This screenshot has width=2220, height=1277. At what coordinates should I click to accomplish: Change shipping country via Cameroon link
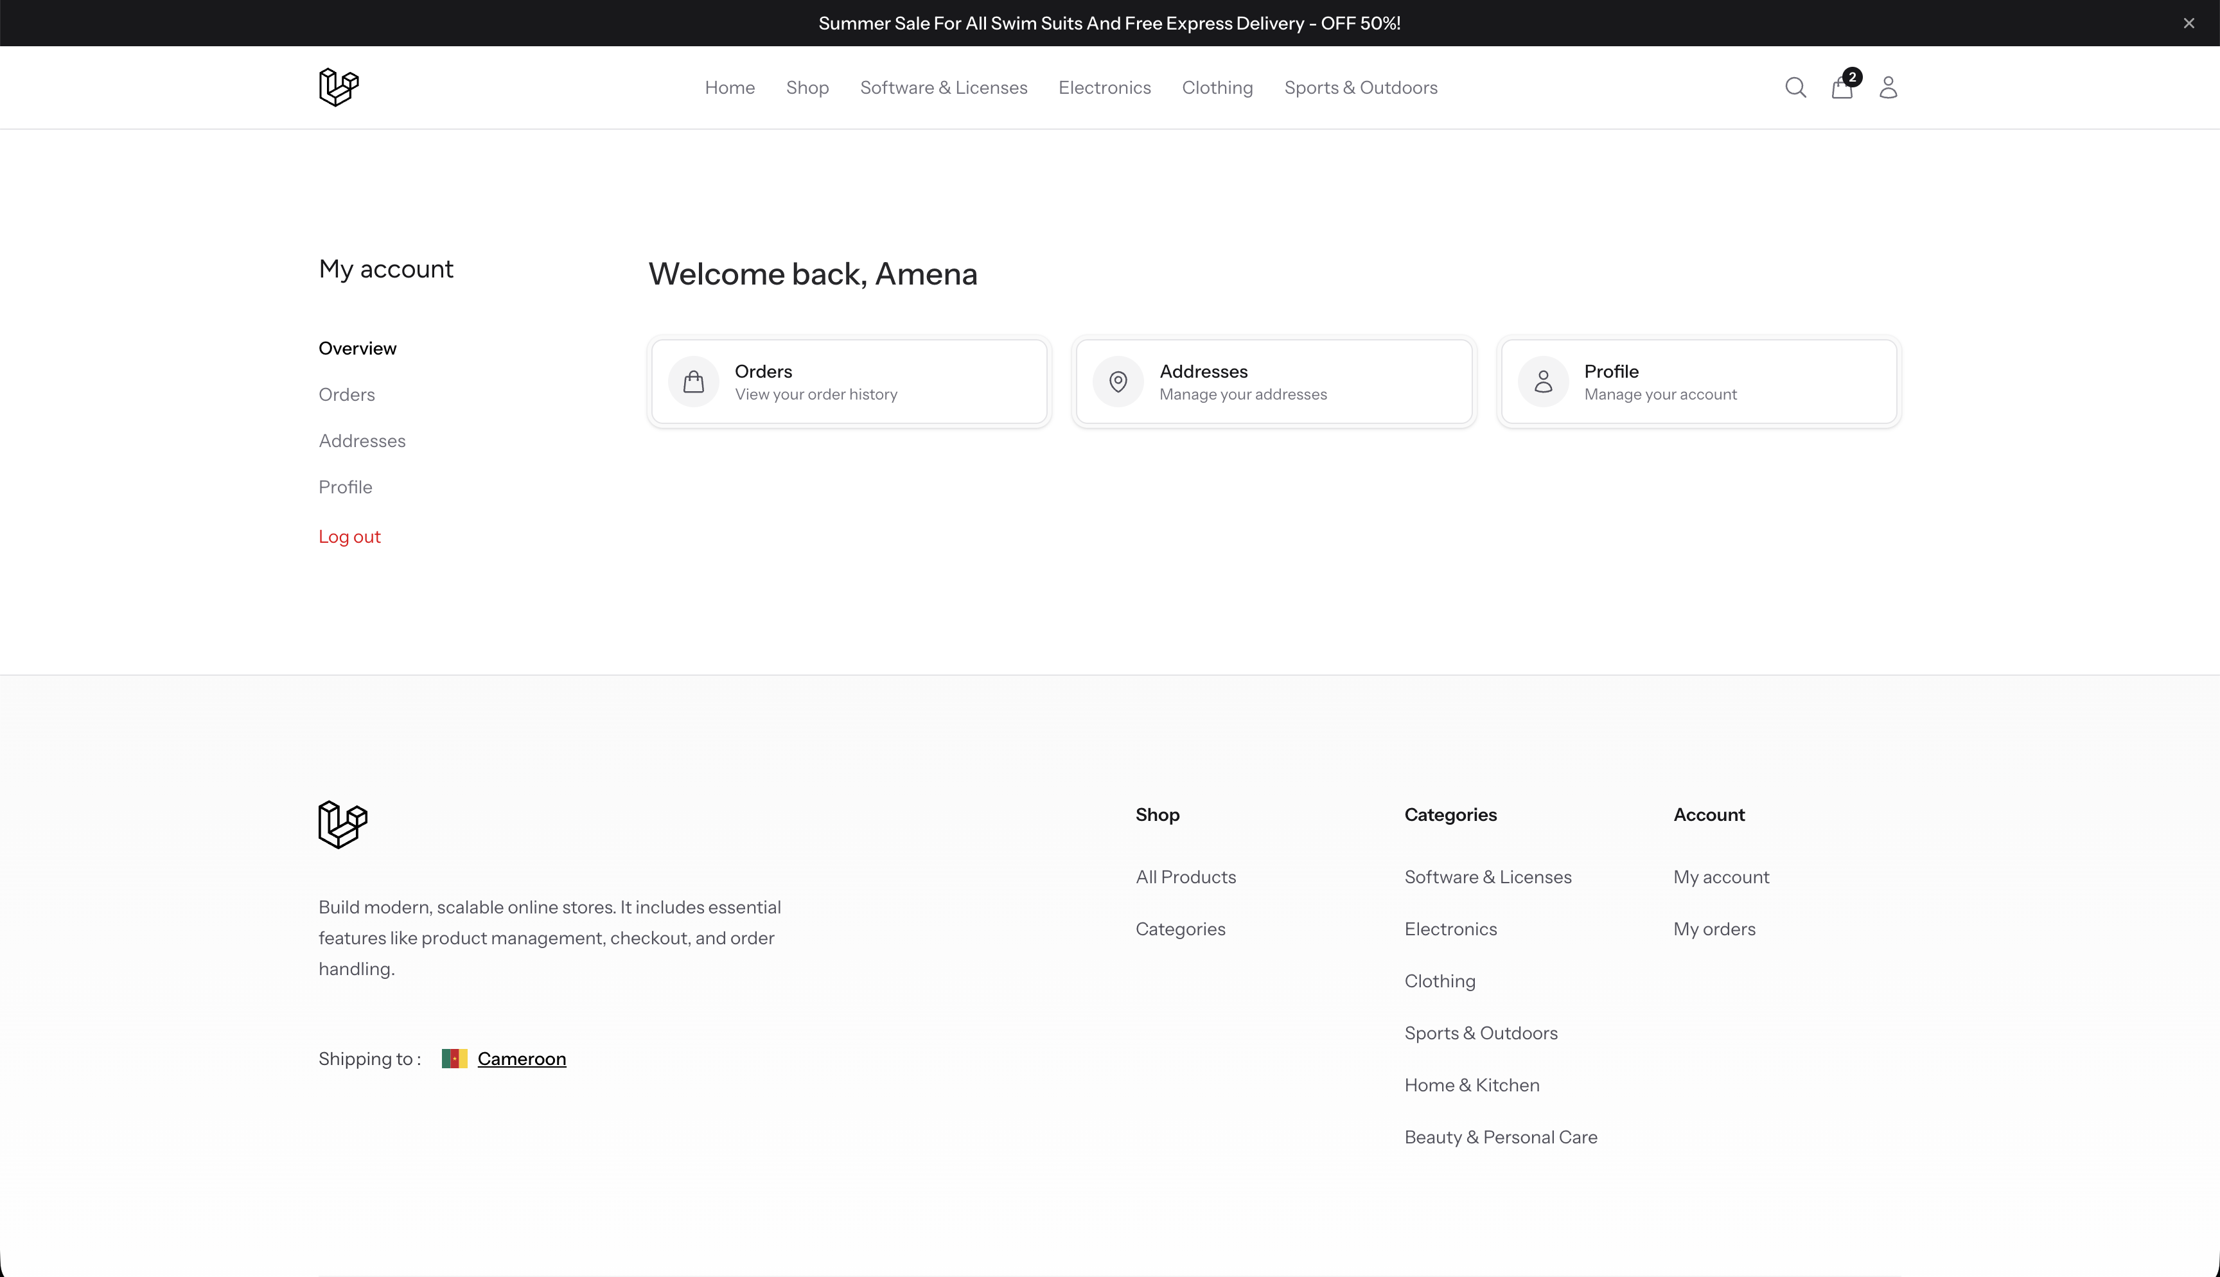[522, 1059]
